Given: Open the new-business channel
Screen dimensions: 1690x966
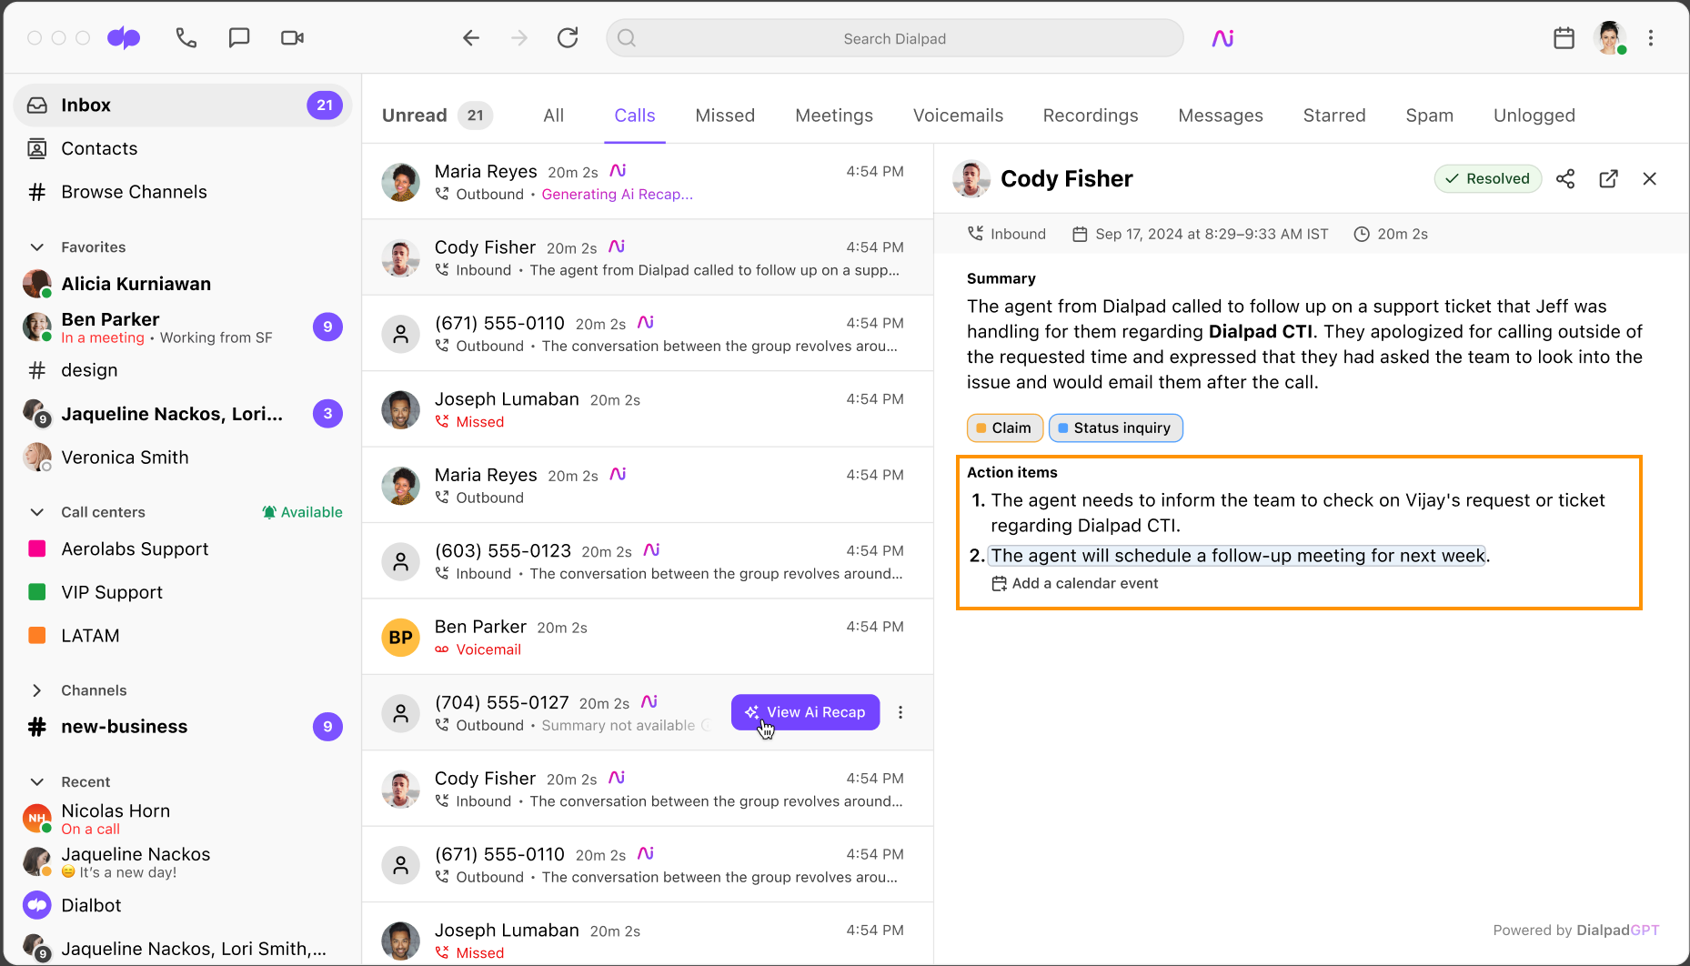Looking at the screenshot, I should pos(182,727).
